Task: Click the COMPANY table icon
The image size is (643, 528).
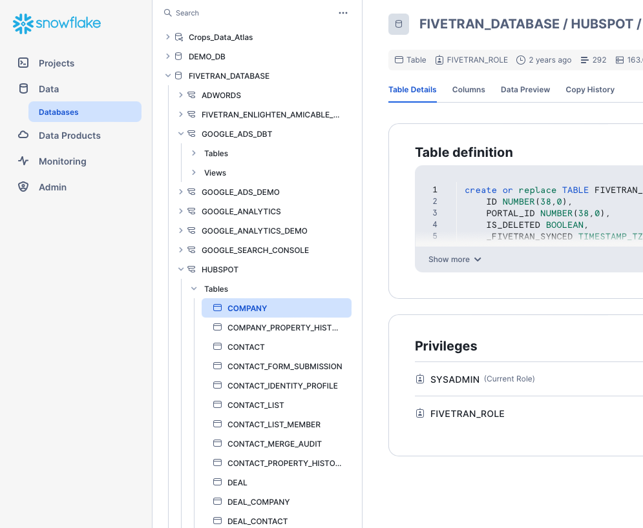Action: click(x=217, y=308)
